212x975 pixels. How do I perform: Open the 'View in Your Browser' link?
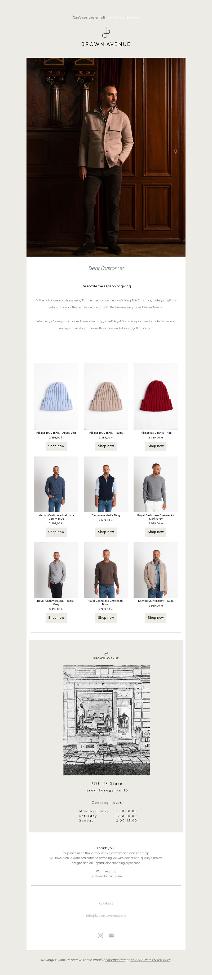click(x=123, y=17)
